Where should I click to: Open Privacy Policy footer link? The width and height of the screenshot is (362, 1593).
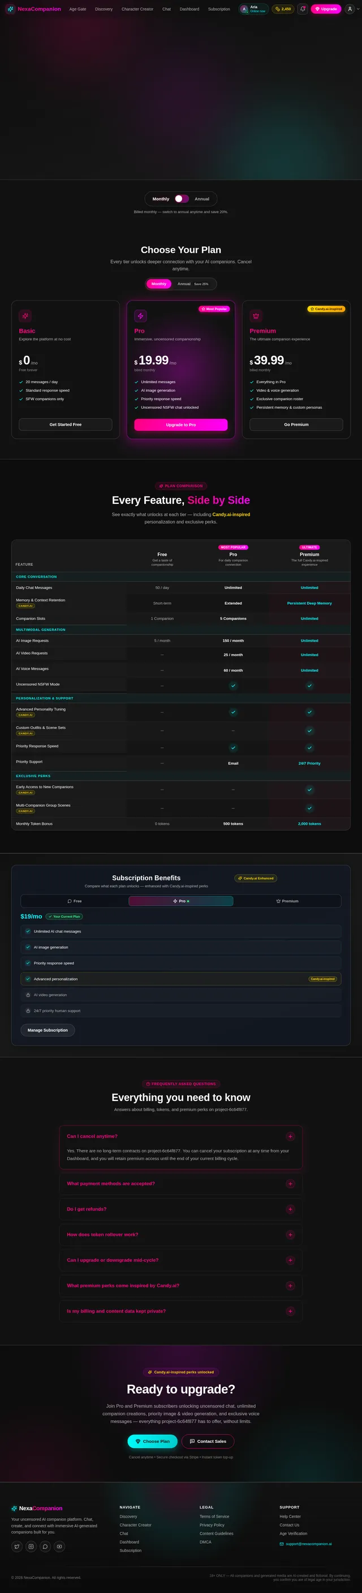(x=212, y=1525)
